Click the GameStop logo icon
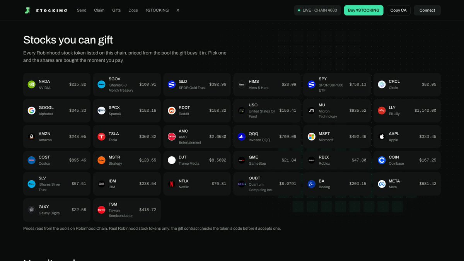 coord(242,160)
